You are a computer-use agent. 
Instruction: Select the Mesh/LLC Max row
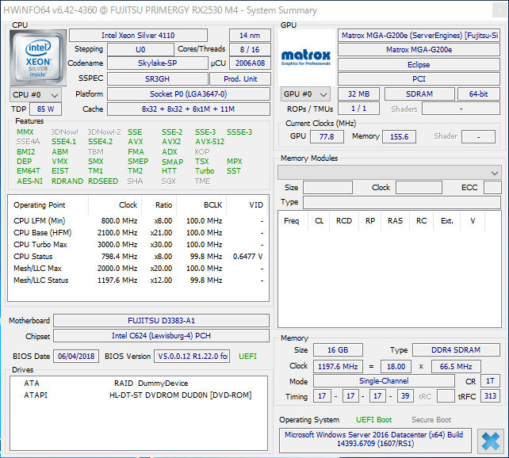click(138, 269)
